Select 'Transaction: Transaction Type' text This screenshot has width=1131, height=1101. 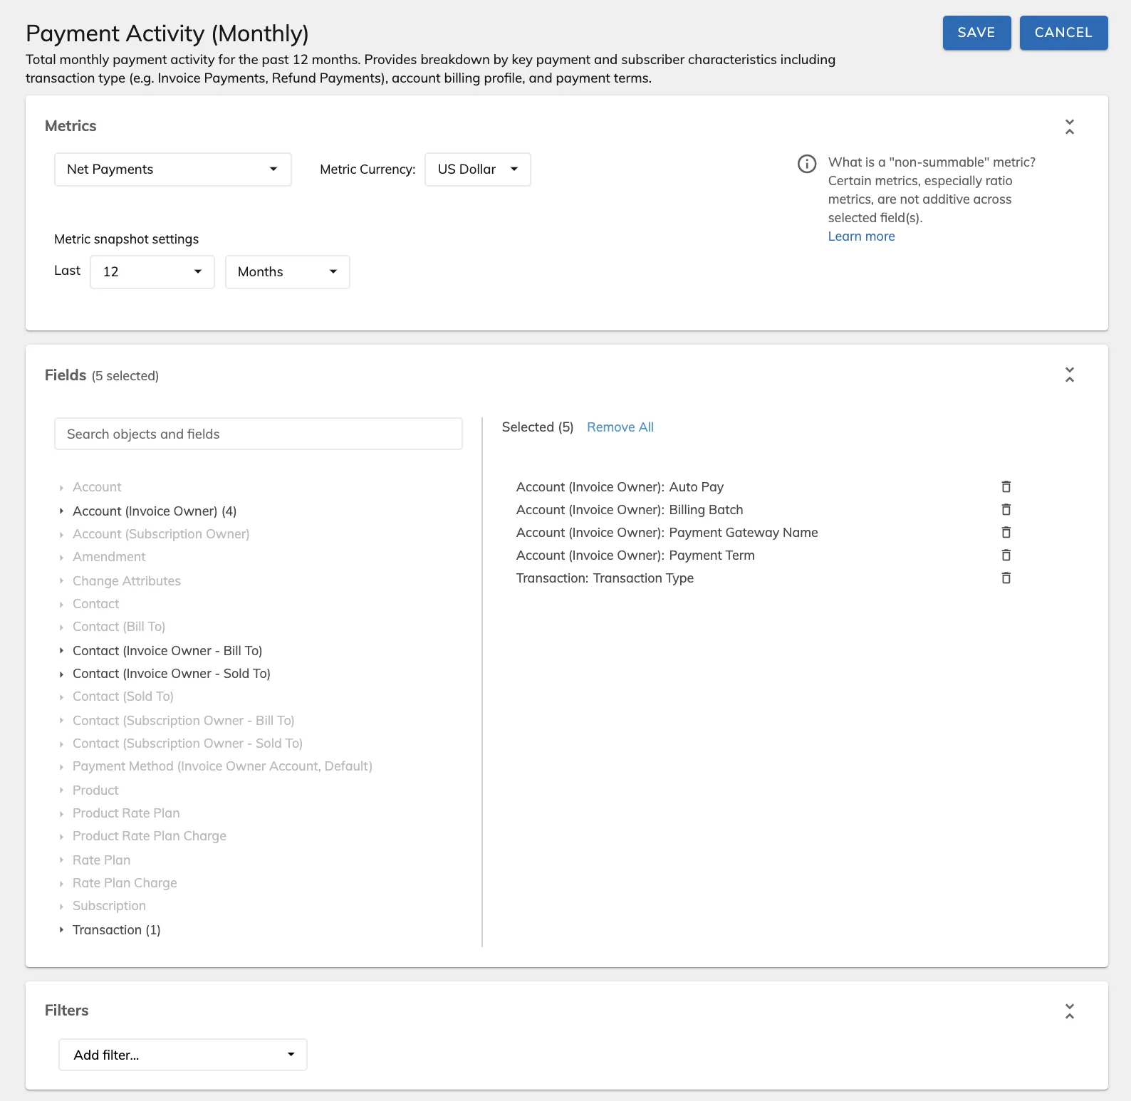coord(605,578)
